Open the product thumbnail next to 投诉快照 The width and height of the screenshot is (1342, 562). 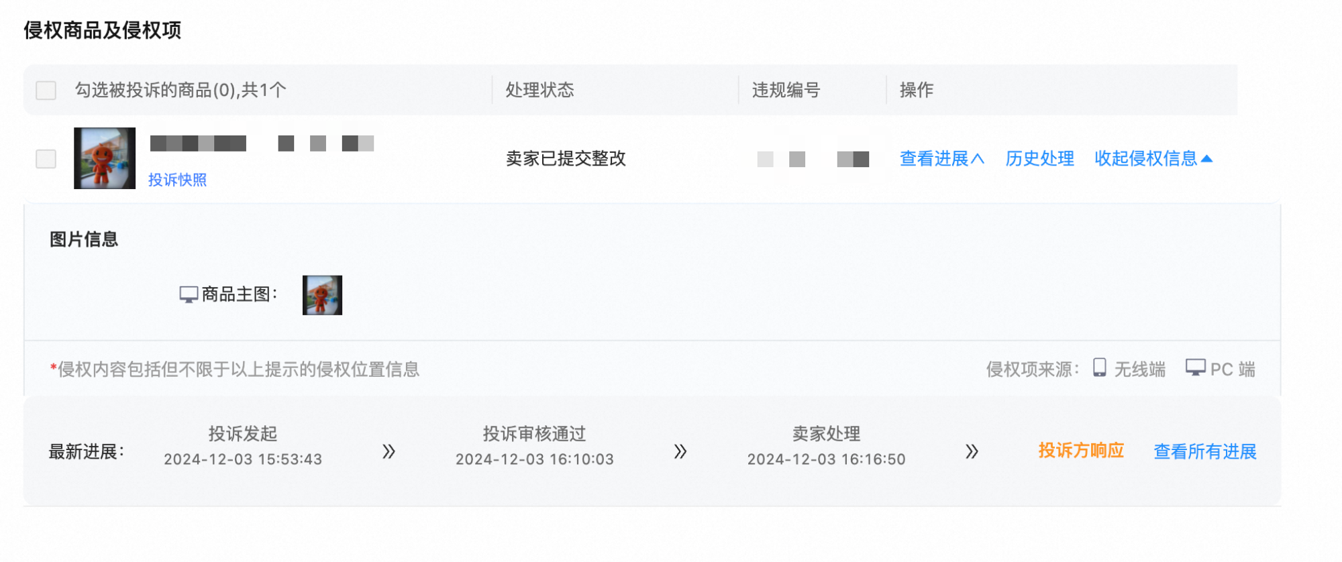[105, 158]
